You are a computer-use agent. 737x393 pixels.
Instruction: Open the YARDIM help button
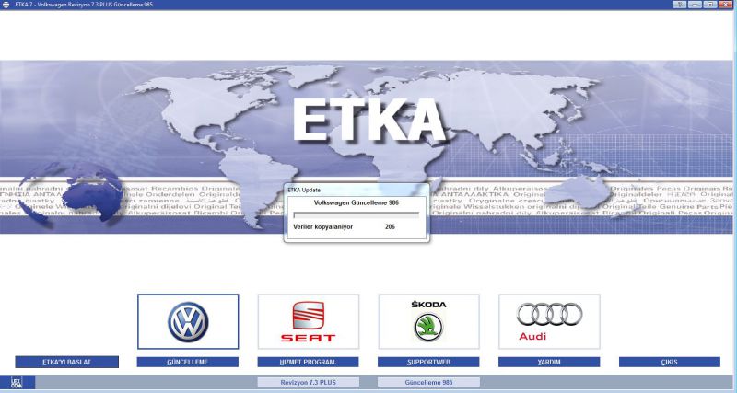(549, 362)
